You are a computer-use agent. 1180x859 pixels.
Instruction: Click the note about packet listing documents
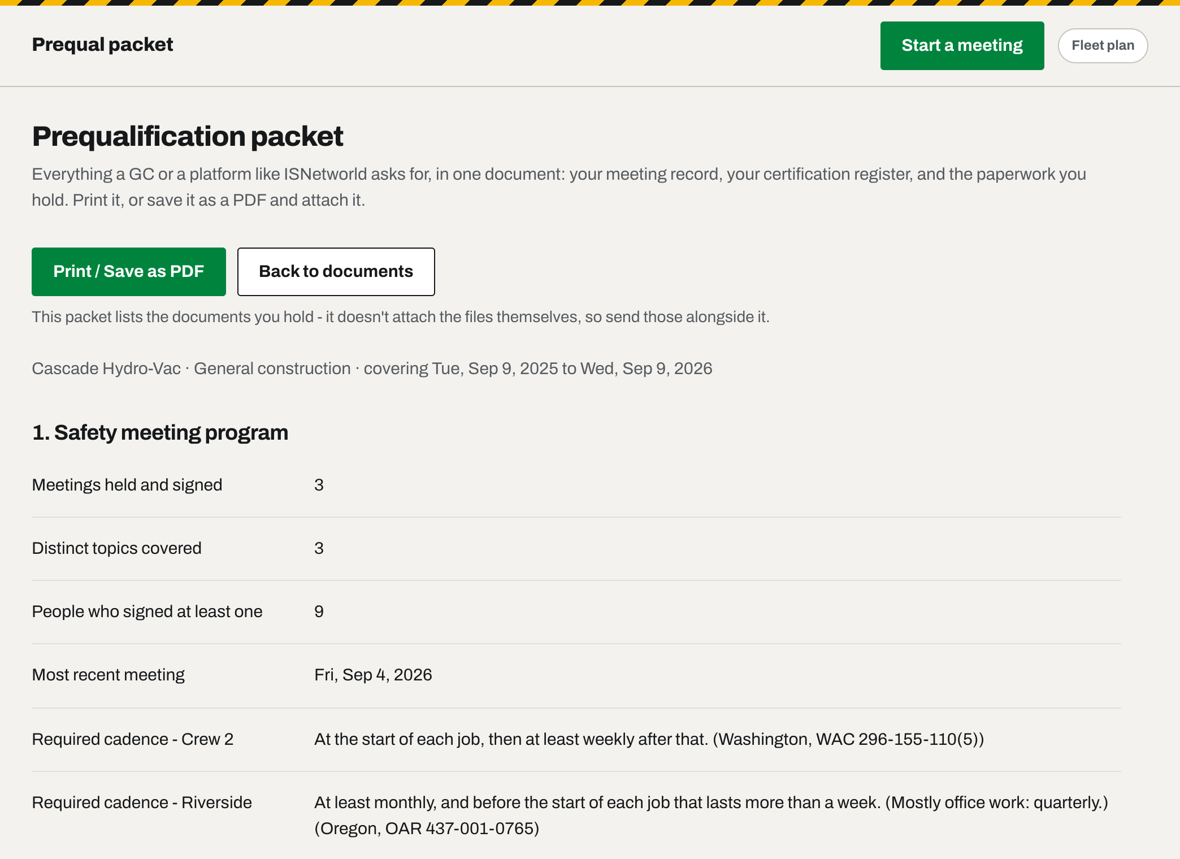[401, 317]
